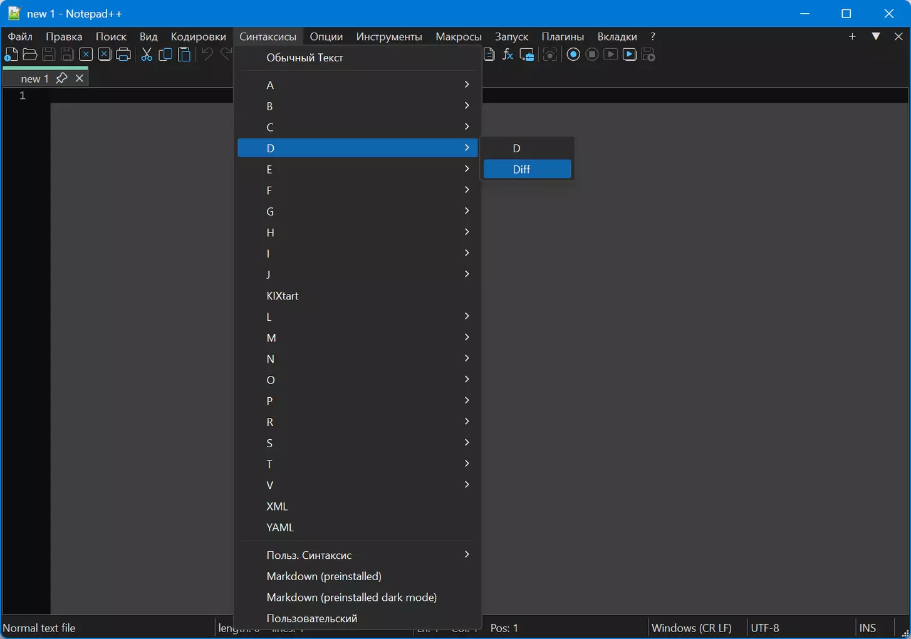Close the open Синтаксисы menu
Viewport: 911px width, 639px height.
(x=268, y=36)
